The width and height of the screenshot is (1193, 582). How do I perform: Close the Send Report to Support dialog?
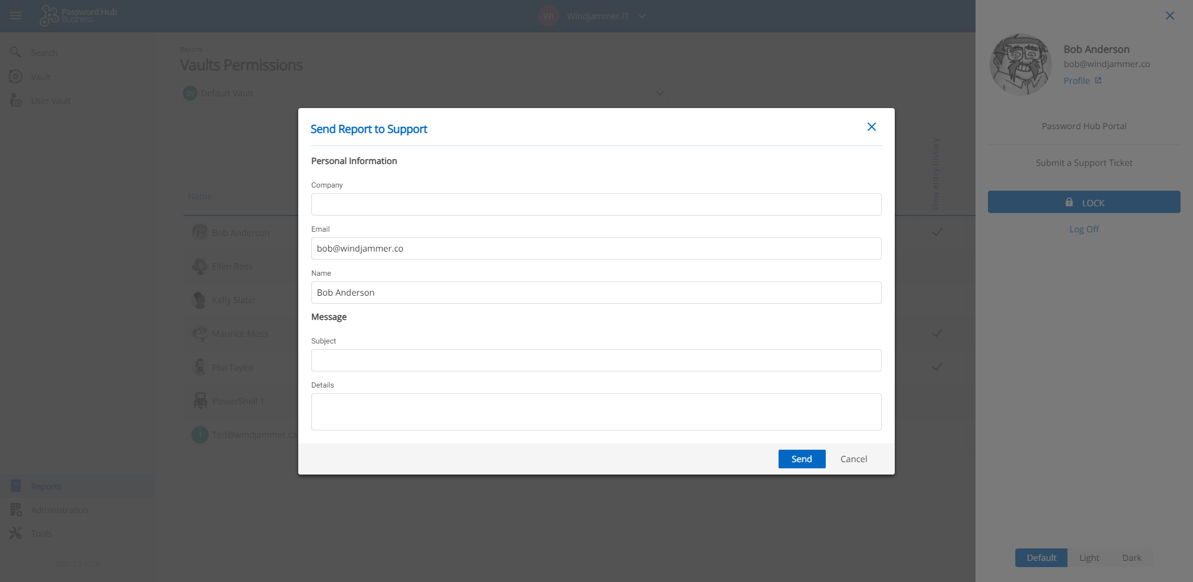[x=871, y=127]
